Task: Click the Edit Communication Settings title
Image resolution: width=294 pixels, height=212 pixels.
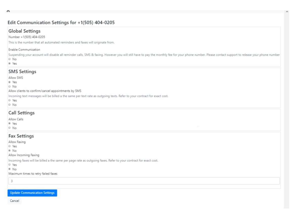Action: click(x=61, y=23)
